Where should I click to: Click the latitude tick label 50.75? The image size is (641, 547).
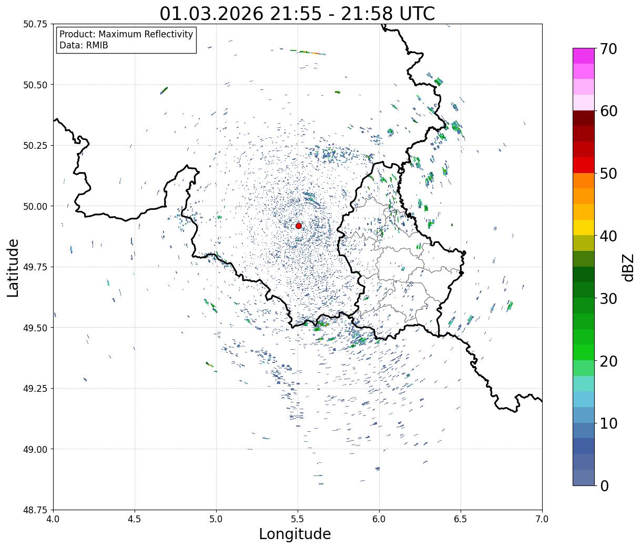coord(35,24)
